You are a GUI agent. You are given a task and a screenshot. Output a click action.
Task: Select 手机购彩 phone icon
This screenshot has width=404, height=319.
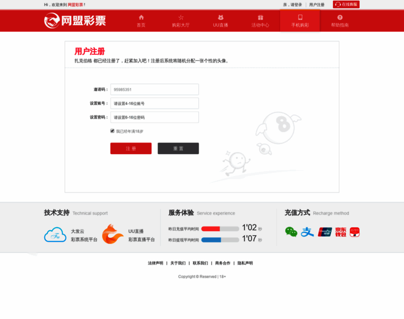click(x=300, y=17)
